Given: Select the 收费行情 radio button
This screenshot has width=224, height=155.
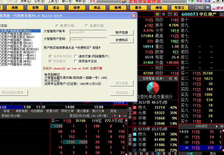Looking at the screenshot, I should tap(57, 26).
